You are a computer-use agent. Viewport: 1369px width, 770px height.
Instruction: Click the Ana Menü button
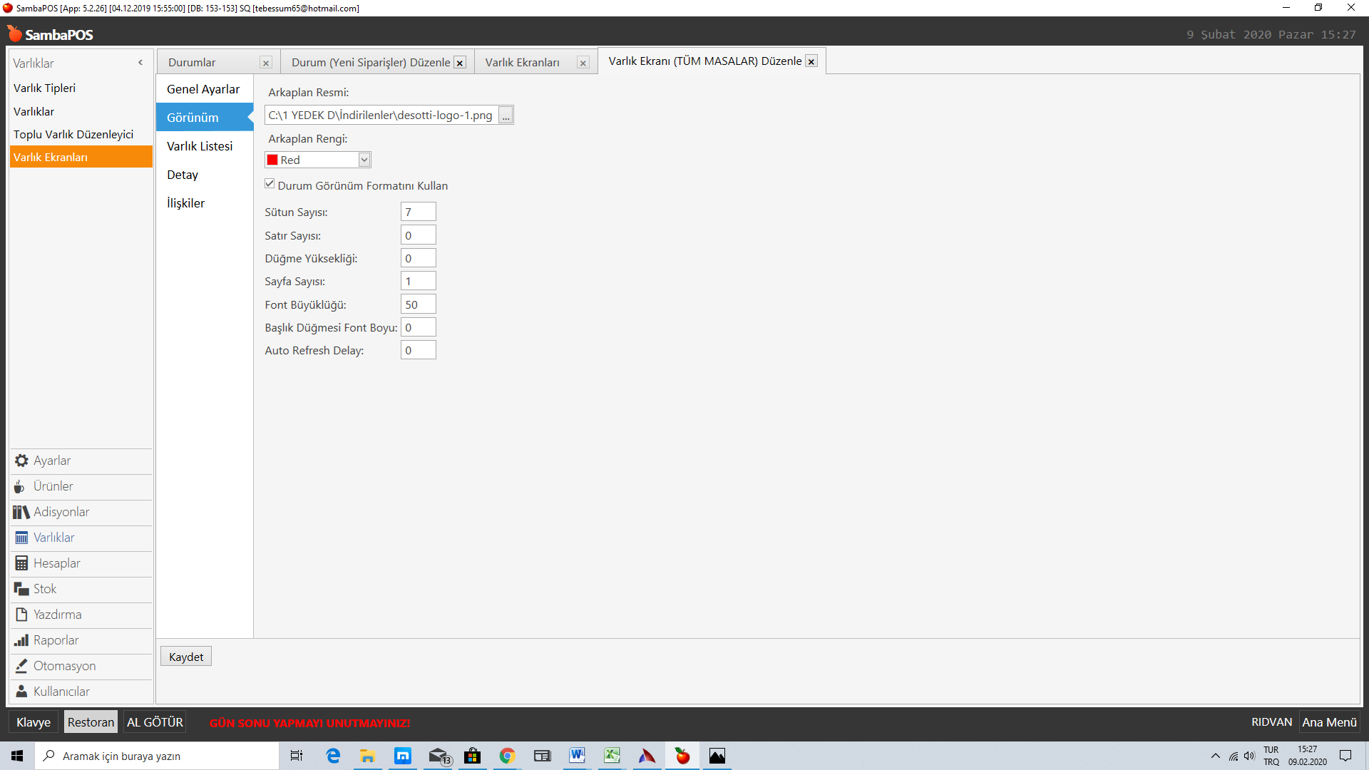[1329, 722]
